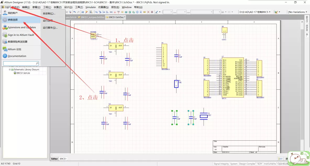Viewport: 310px width, 166px height.
Task: Click the net color pen icon
Action: [x=157, y=12]
